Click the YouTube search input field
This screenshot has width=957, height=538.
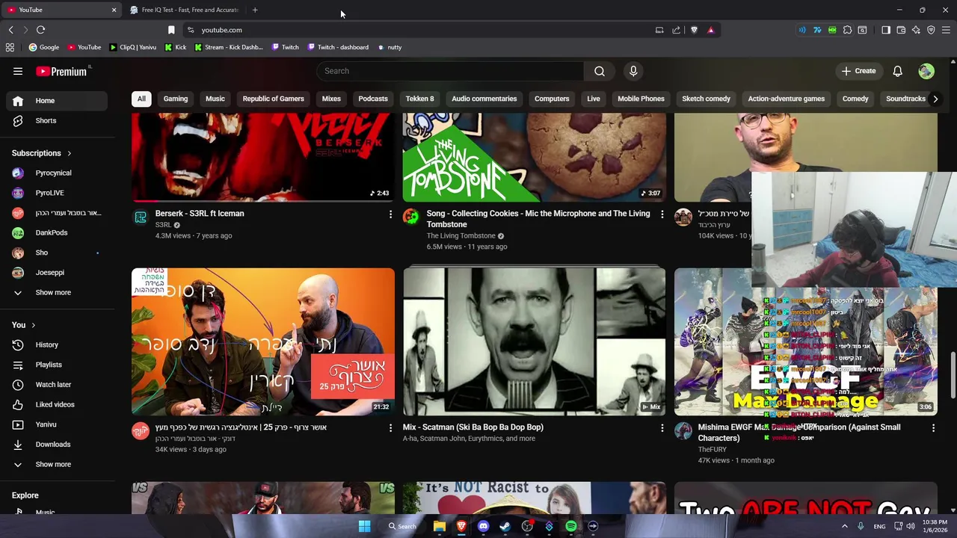(x=450, y=71)
